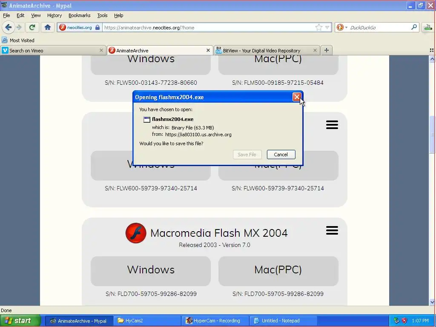This screenshot has height=327, width=436.
Task: Click the neocities.org site identity badge
Action: click(80, 28)
